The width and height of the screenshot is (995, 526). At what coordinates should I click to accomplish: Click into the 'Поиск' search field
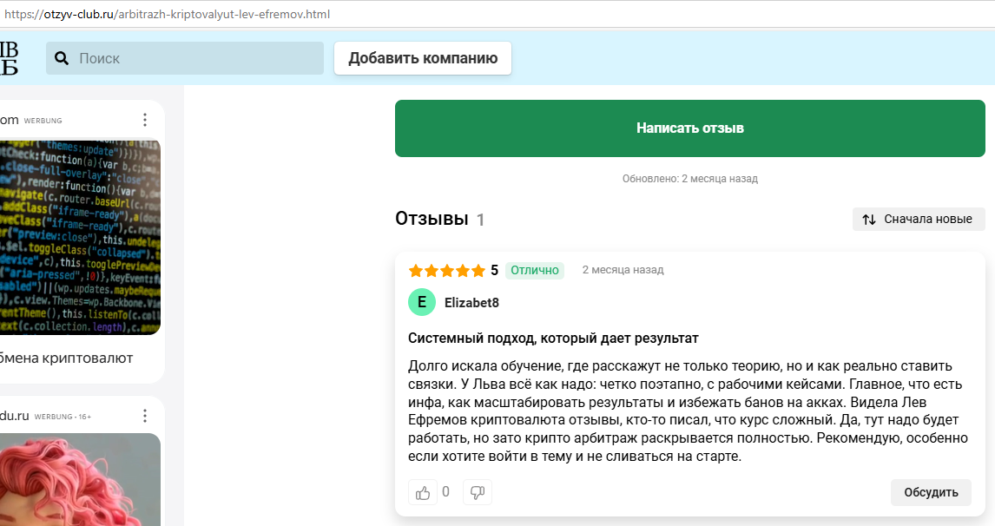[195, 58]
